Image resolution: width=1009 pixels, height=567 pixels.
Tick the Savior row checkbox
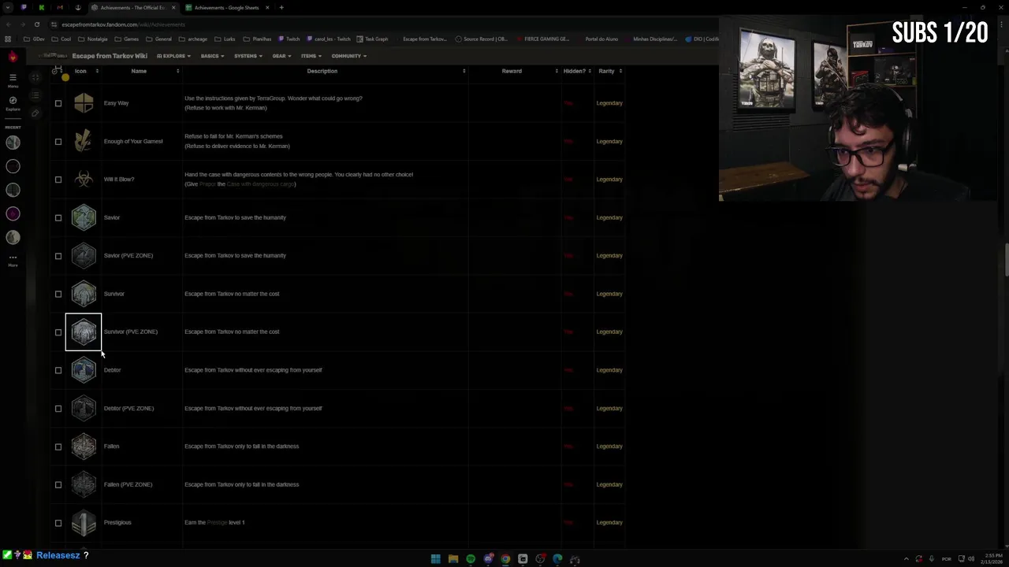[x=58, y=218]
